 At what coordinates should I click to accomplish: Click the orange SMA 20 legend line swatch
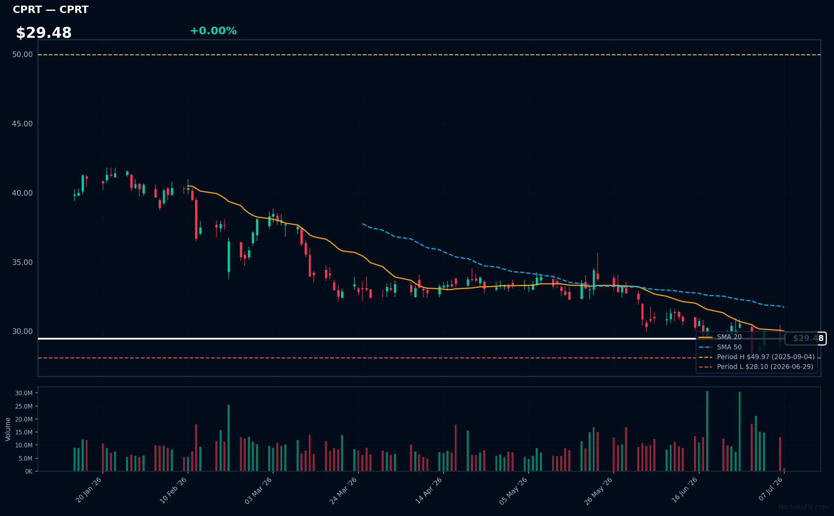pos(706,337)
